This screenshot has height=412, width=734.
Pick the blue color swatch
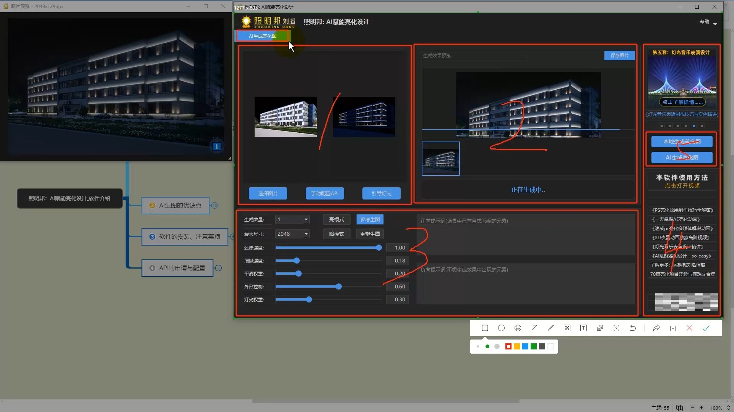point(525,346)
